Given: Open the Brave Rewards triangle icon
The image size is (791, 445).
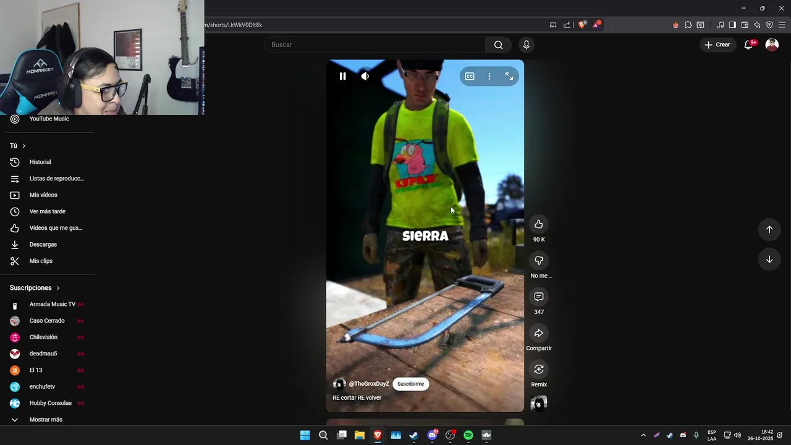Looking at the screenshot, I should click(x=596, y=25).
